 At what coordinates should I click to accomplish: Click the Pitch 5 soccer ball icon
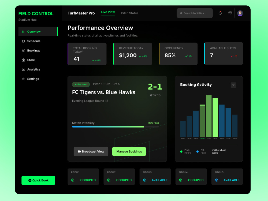tap(217, 180)
